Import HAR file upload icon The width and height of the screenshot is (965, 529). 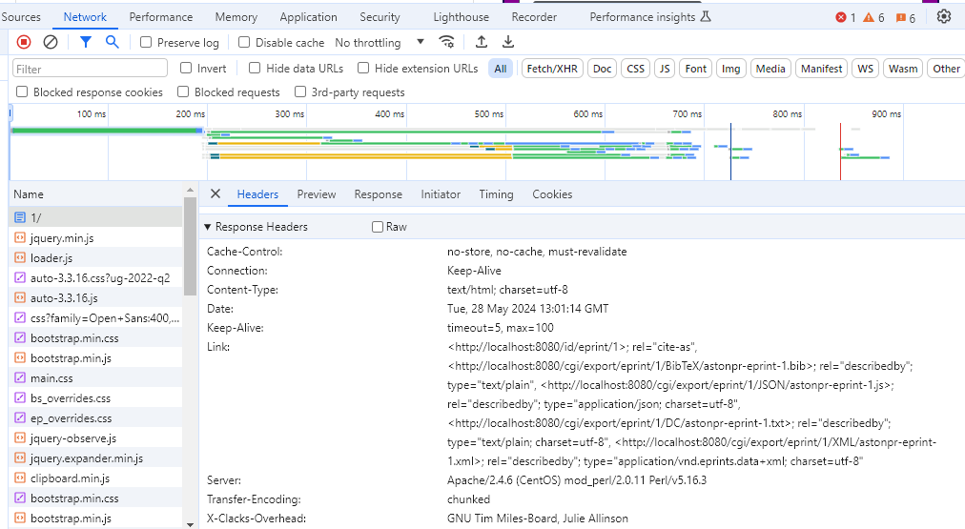pyautogui.click(x=482, y=42)
